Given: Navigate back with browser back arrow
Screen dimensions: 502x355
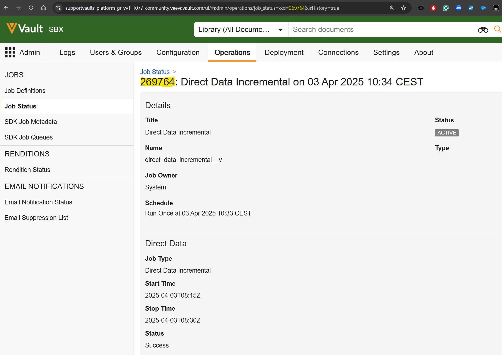Looking at the screenshot, I should tap(6, 8).
